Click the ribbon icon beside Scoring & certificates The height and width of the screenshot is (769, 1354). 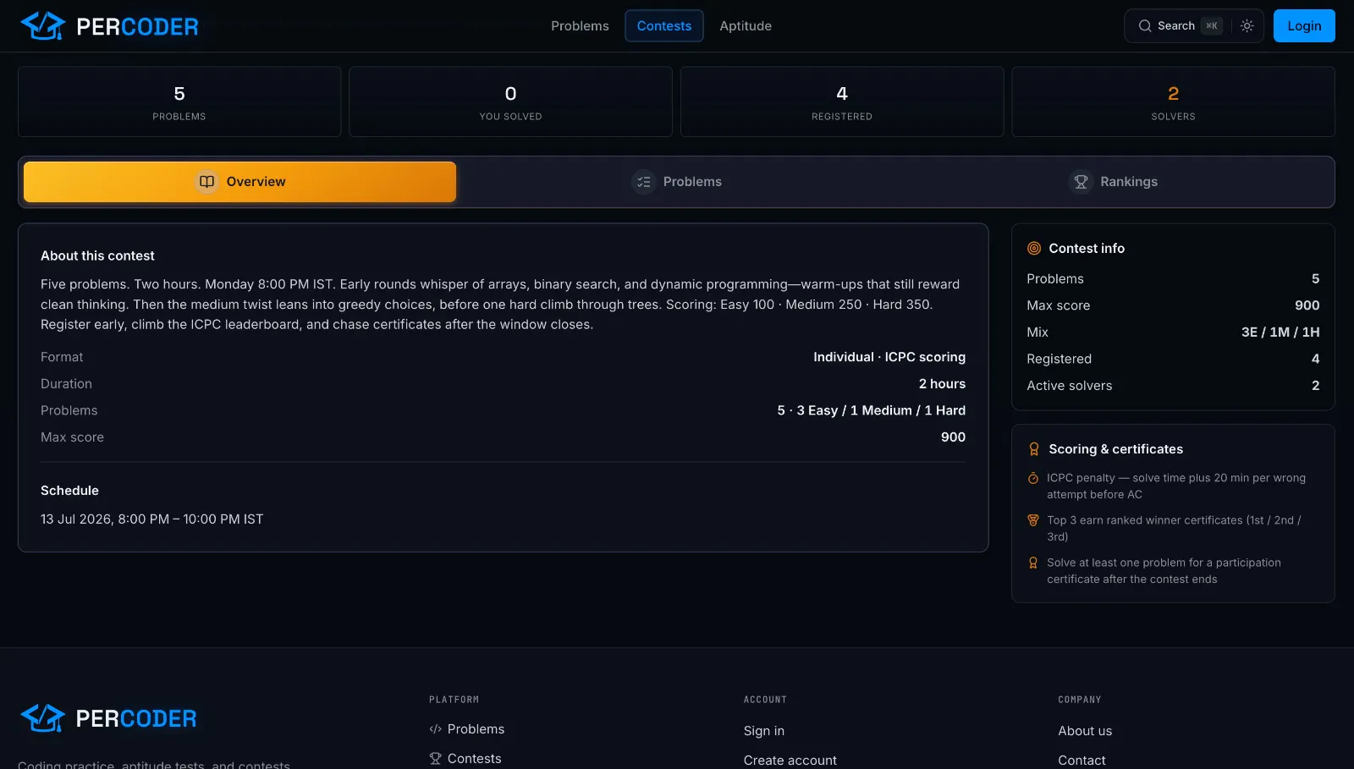click(1034, 449)
